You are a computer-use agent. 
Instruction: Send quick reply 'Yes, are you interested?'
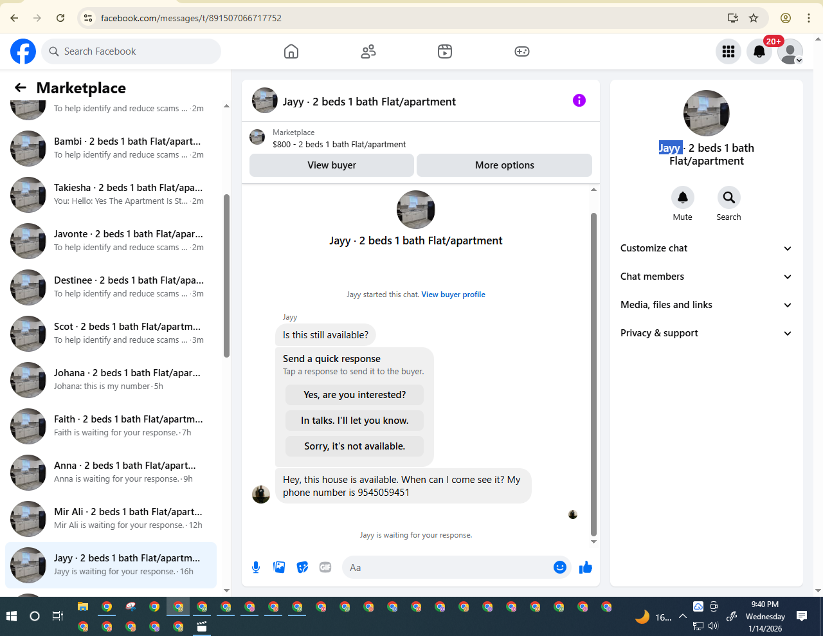tap(355, 395)
